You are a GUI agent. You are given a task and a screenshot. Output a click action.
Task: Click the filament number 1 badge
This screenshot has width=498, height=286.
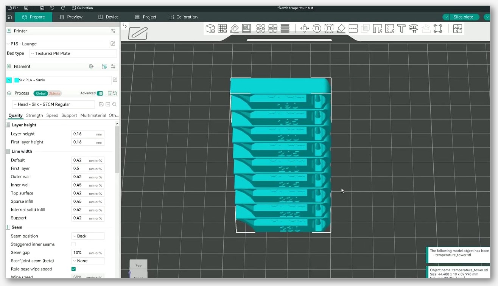coord(9,80)
